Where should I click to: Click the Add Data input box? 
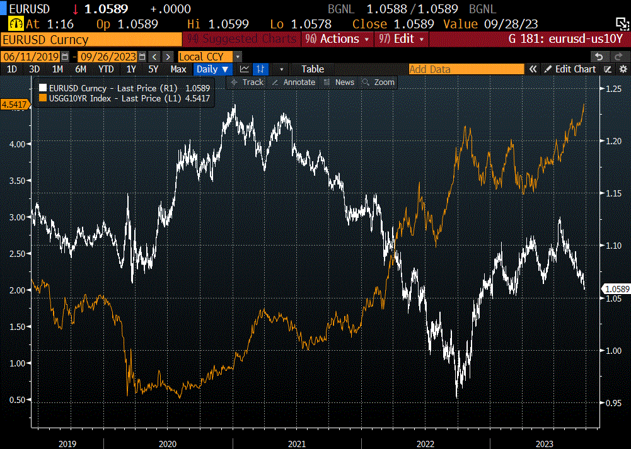466,69
